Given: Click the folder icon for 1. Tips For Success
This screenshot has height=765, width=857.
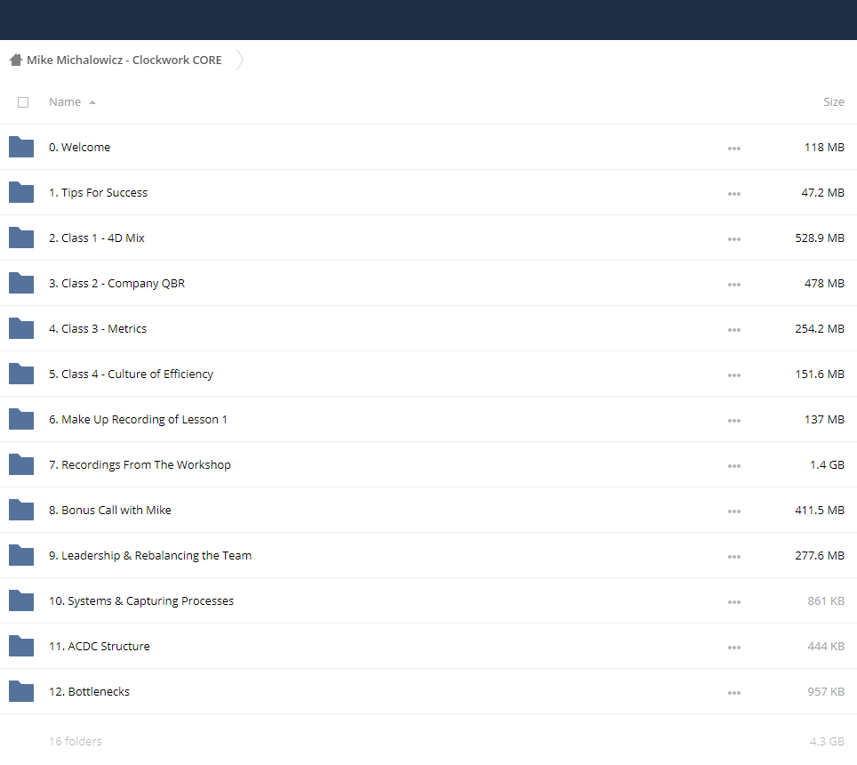Looking at the screenshot, I should pyautogui.click(x=21, y=192).
